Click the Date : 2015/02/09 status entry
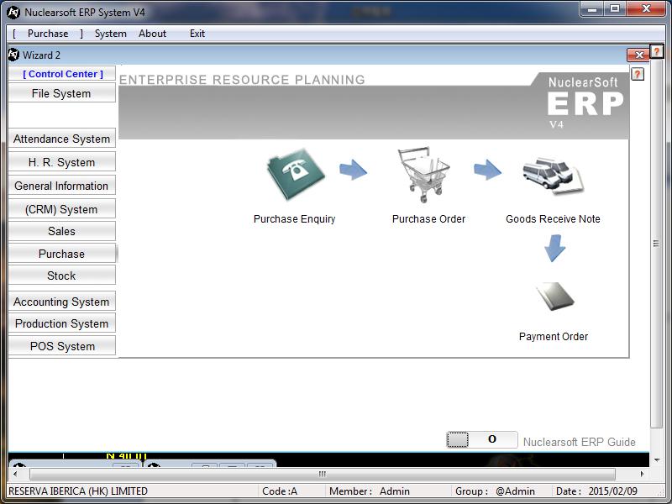This screenshot has width=672, height=504. tap(596, 491)
